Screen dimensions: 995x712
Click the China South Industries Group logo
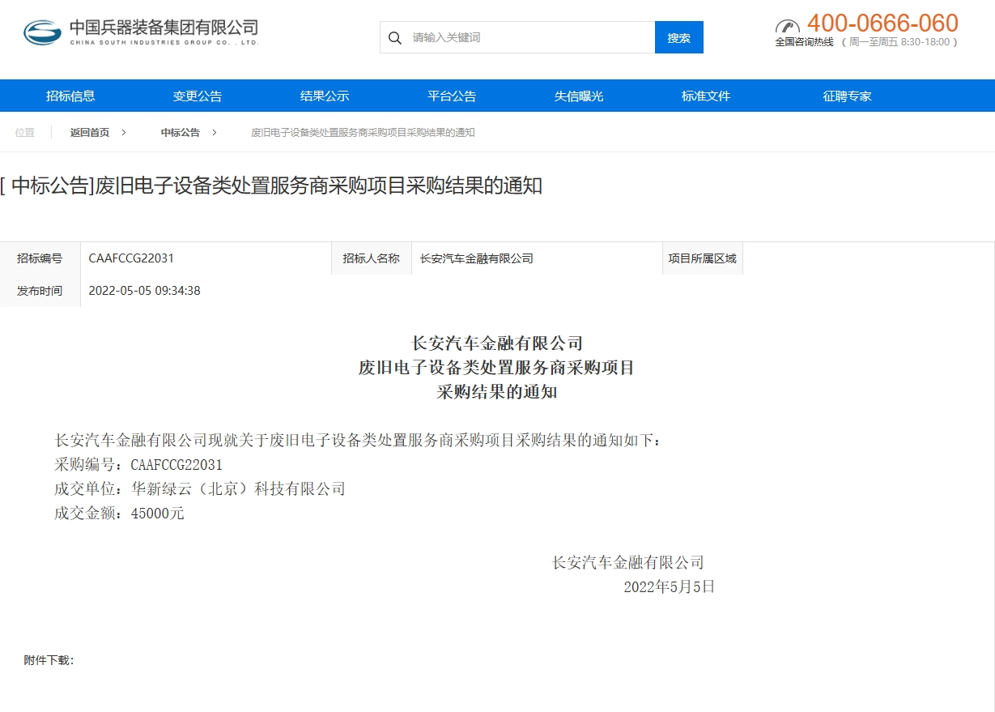pos(141,33)
